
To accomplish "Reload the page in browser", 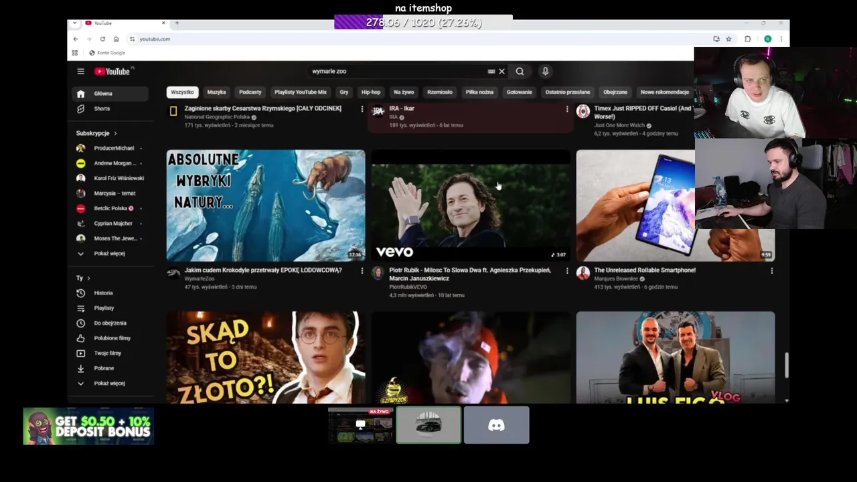I will click(x=102, y=39).
